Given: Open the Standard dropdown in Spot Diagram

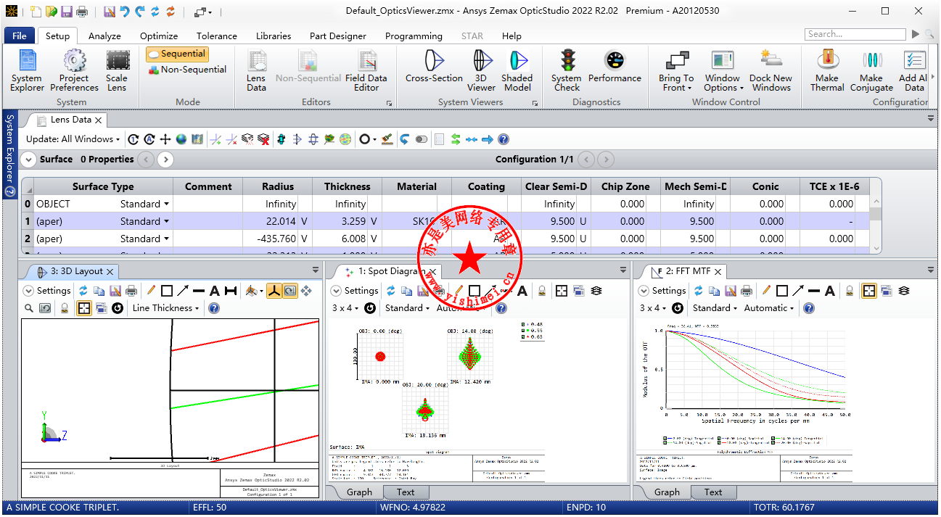Looking at the screenshot, I should (408, 308).
